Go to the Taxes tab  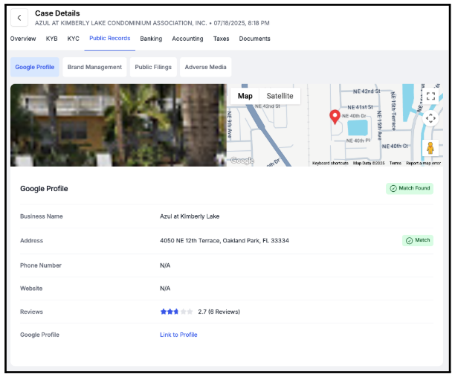pyautogui.click(x=221, y=39)
